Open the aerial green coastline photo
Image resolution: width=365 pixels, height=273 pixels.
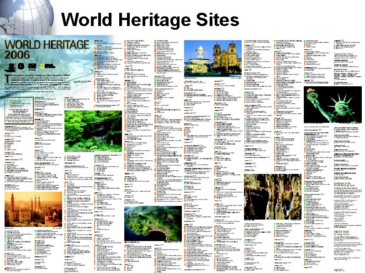pos(153,224)
